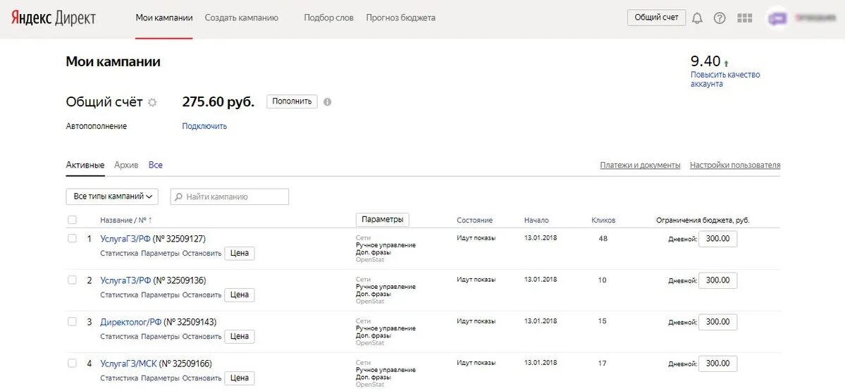Viewport: 845px width, 391px height.
Task: Click Подключить autopayment link
Action: (204, 126)
